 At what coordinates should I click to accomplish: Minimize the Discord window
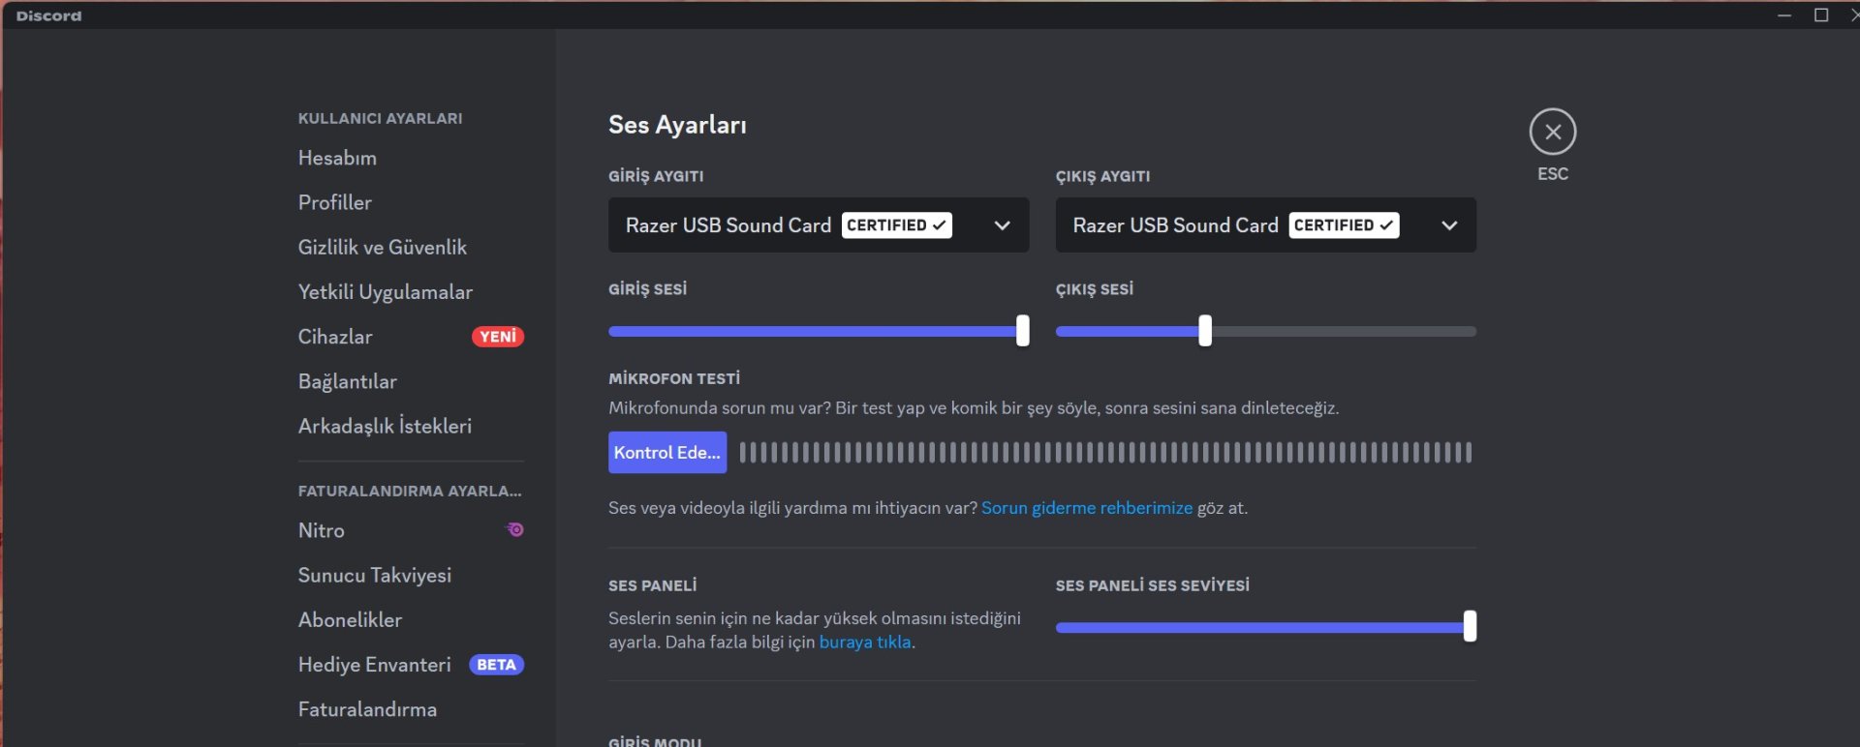pyautogui.click(x=1784, y=15)
